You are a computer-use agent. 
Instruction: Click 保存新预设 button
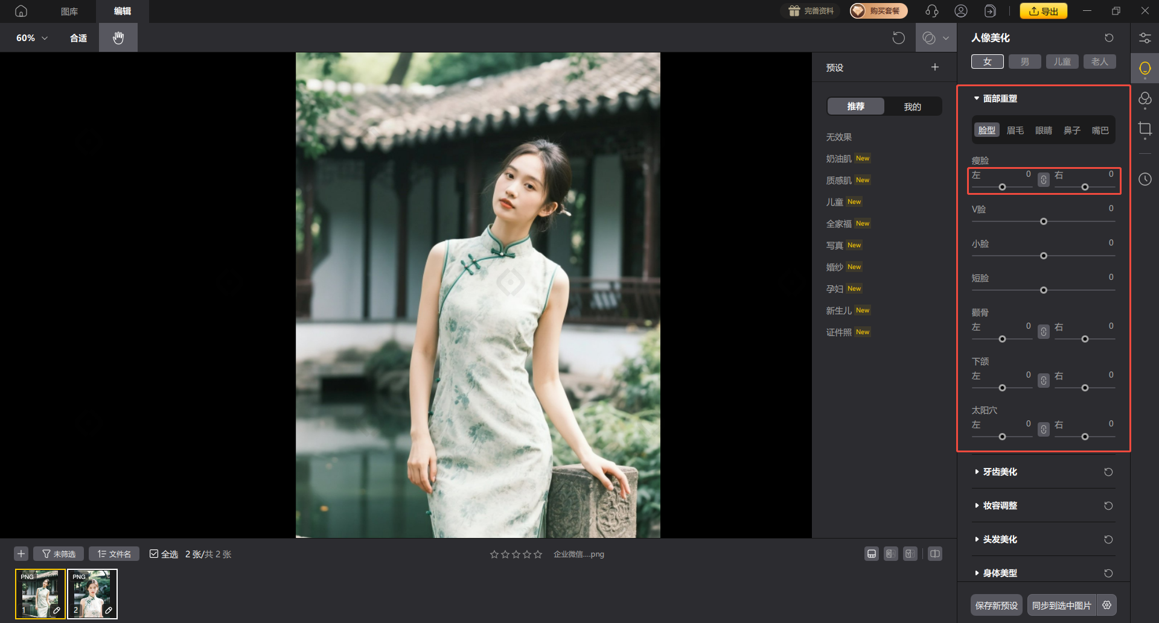996,606
